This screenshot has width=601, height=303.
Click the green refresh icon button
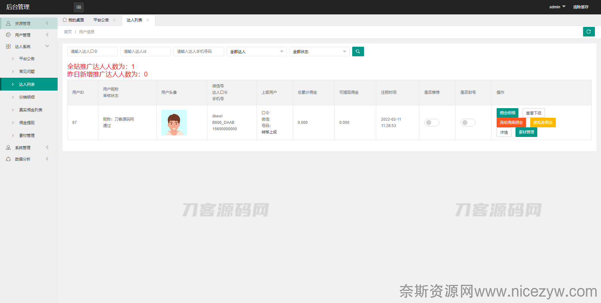click(x=589, y=32)
